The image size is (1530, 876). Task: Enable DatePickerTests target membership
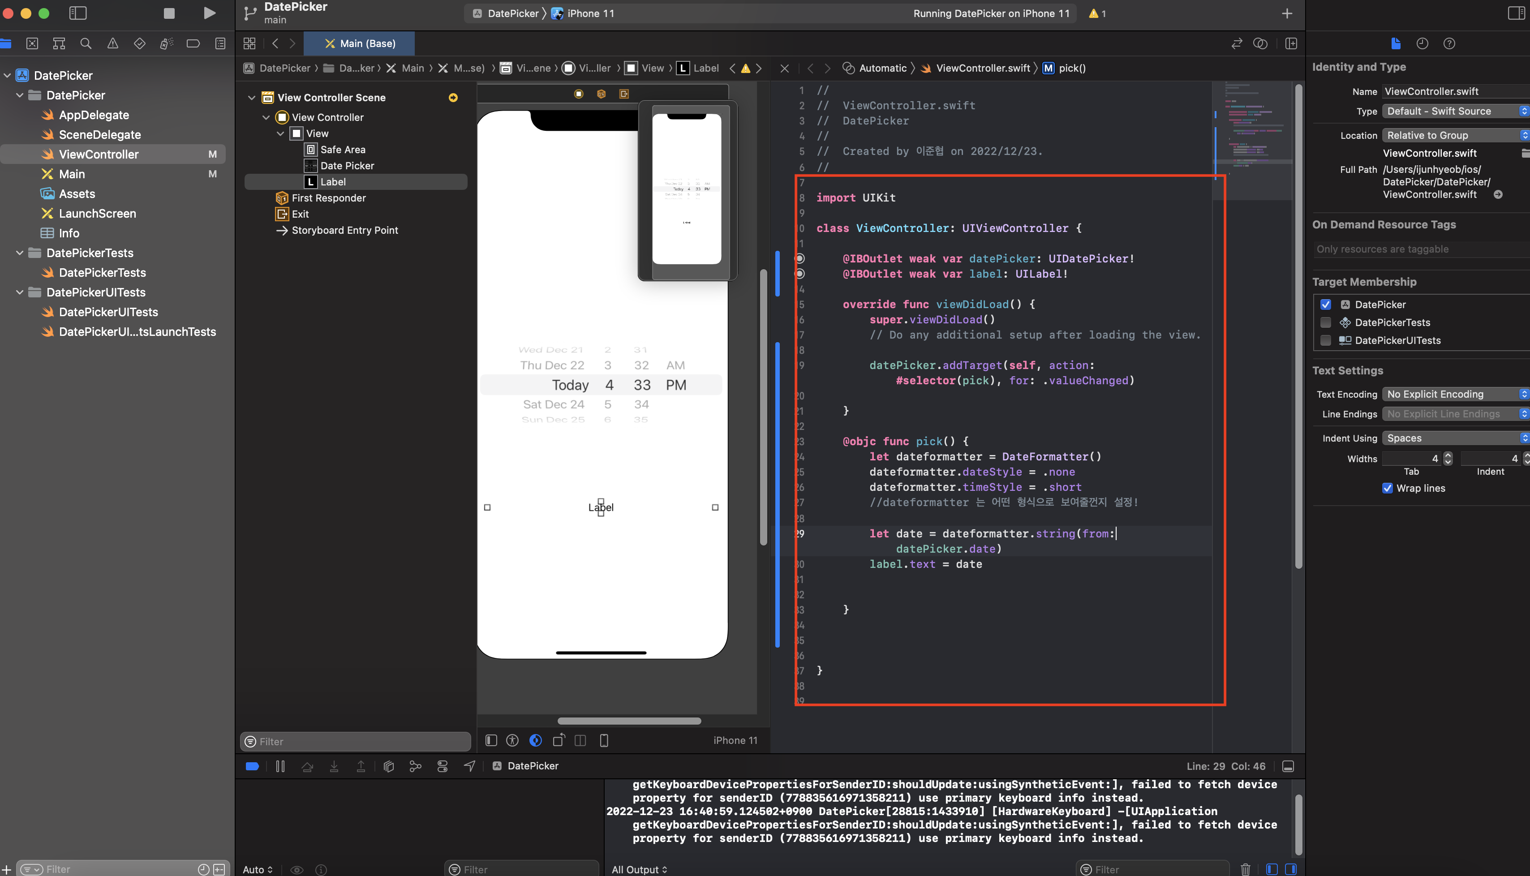click(1325, 322)
